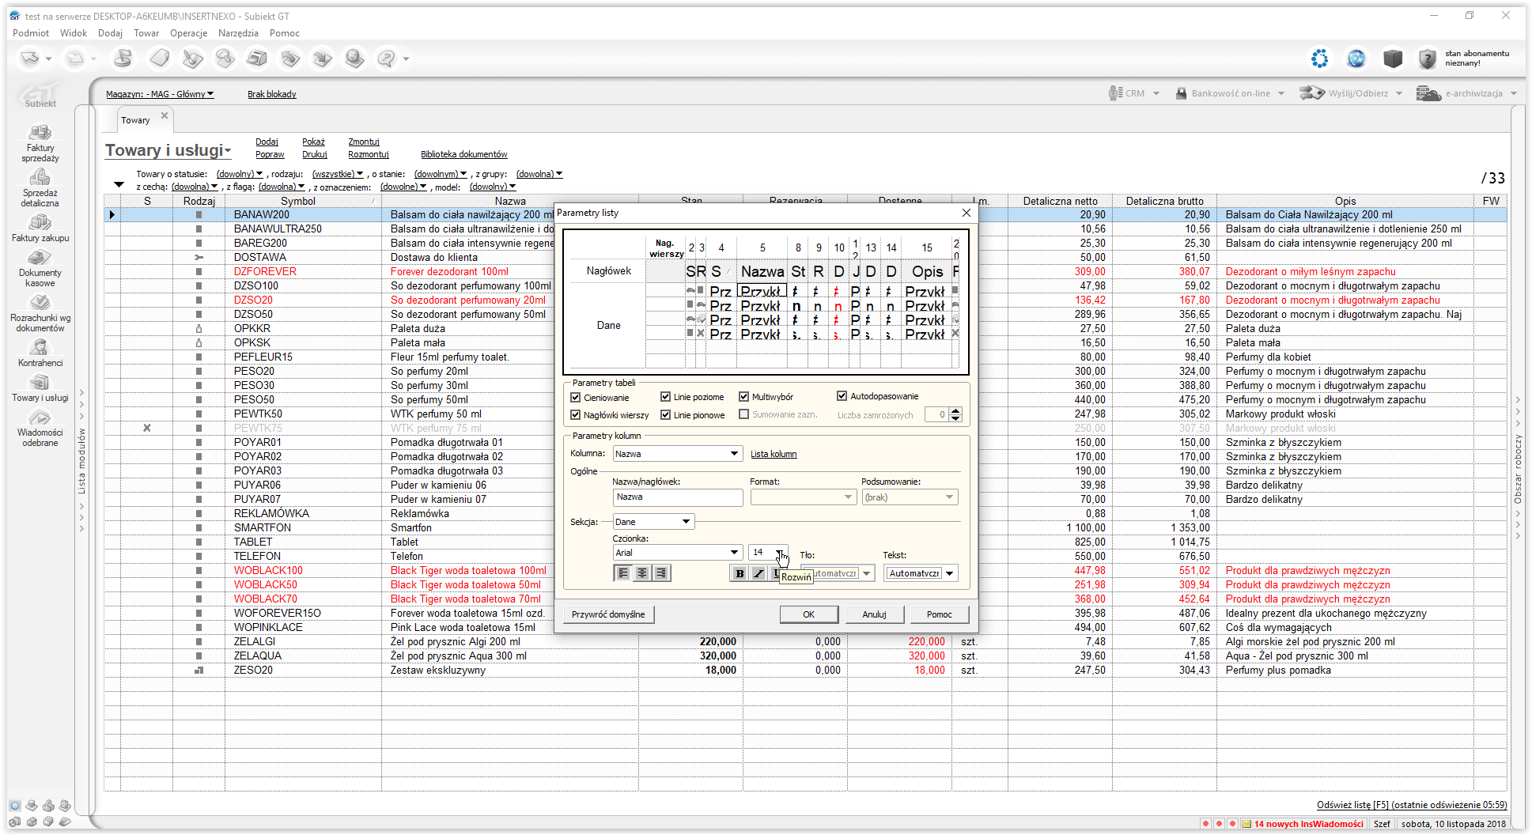Toggle Cieniowanie checkbox
The image size is (1532, 835).
point(576,397)
